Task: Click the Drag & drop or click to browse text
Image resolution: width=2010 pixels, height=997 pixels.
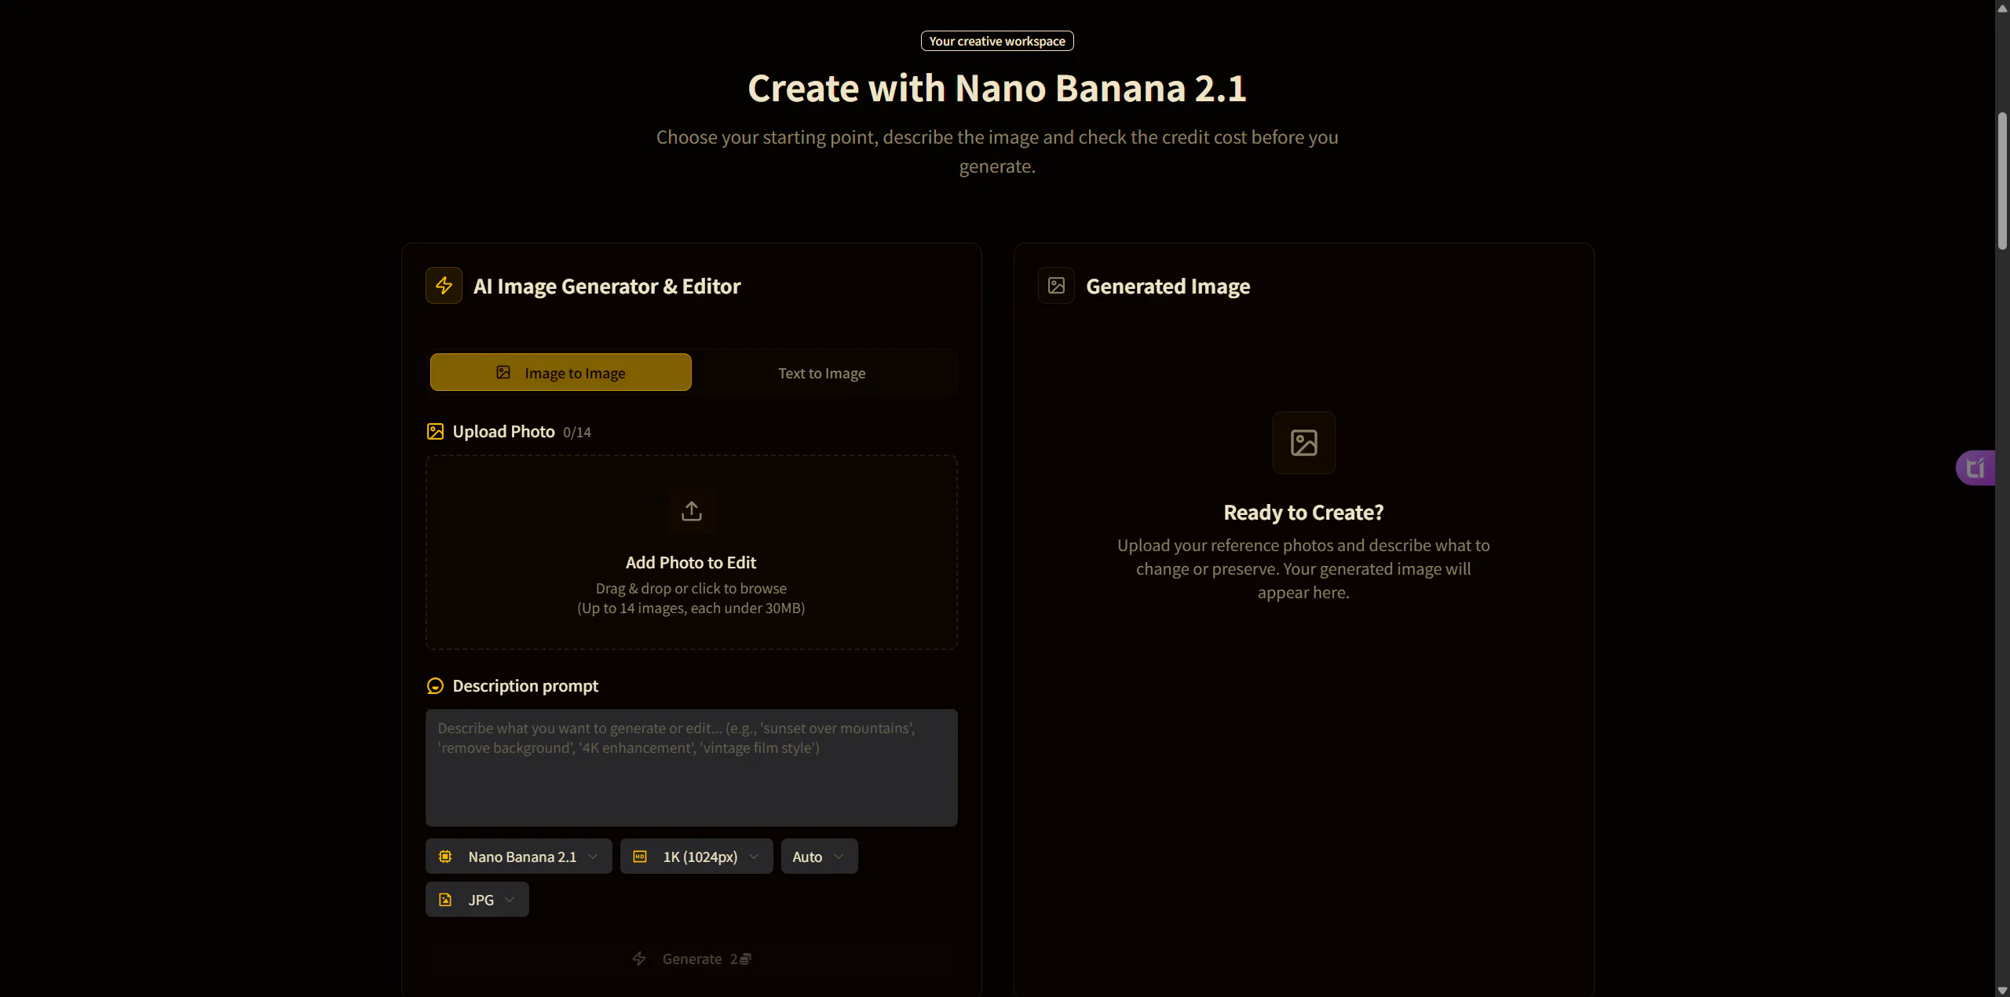Action: pos(691,589)
